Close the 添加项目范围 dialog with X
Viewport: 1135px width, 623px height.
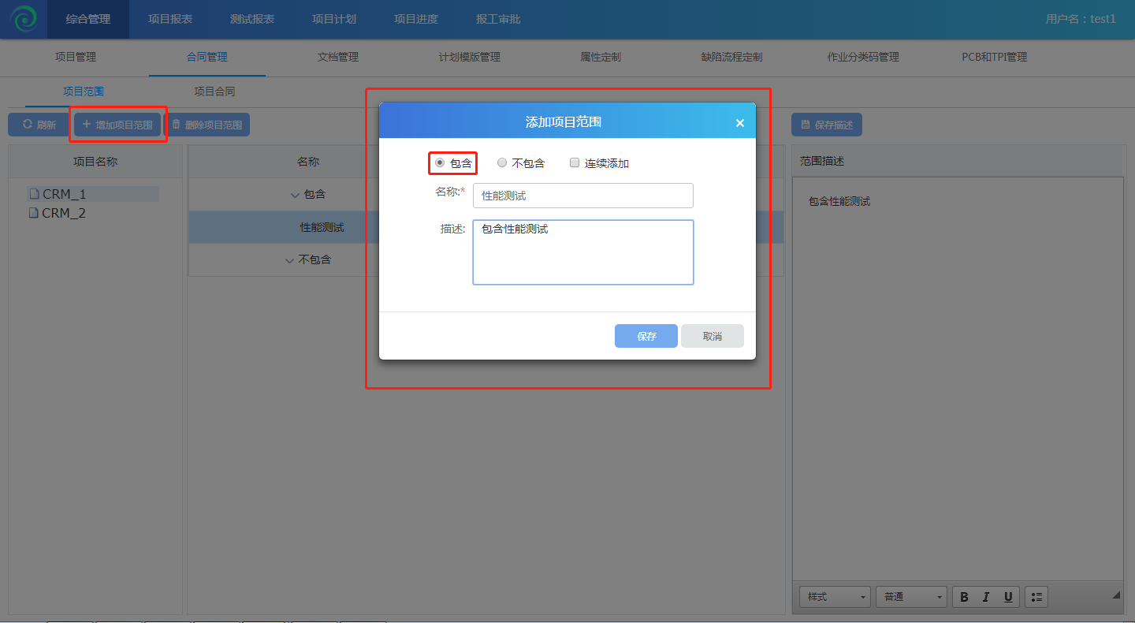pyautogui.click(x=739, y=123)
